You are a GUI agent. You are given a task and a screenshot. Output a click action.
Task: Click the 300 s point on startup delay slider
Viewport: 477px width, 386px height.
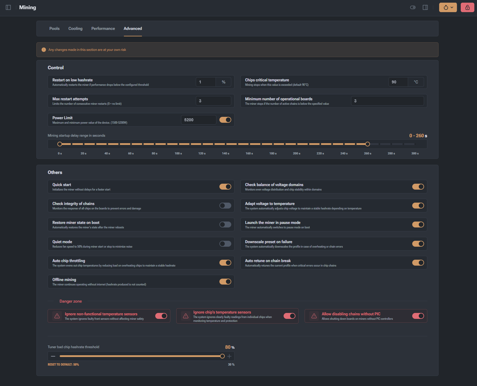point(415,144)
